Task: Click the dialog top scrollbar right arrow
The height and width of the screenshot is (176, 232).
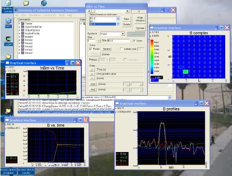Action: [x=127, y=11]
